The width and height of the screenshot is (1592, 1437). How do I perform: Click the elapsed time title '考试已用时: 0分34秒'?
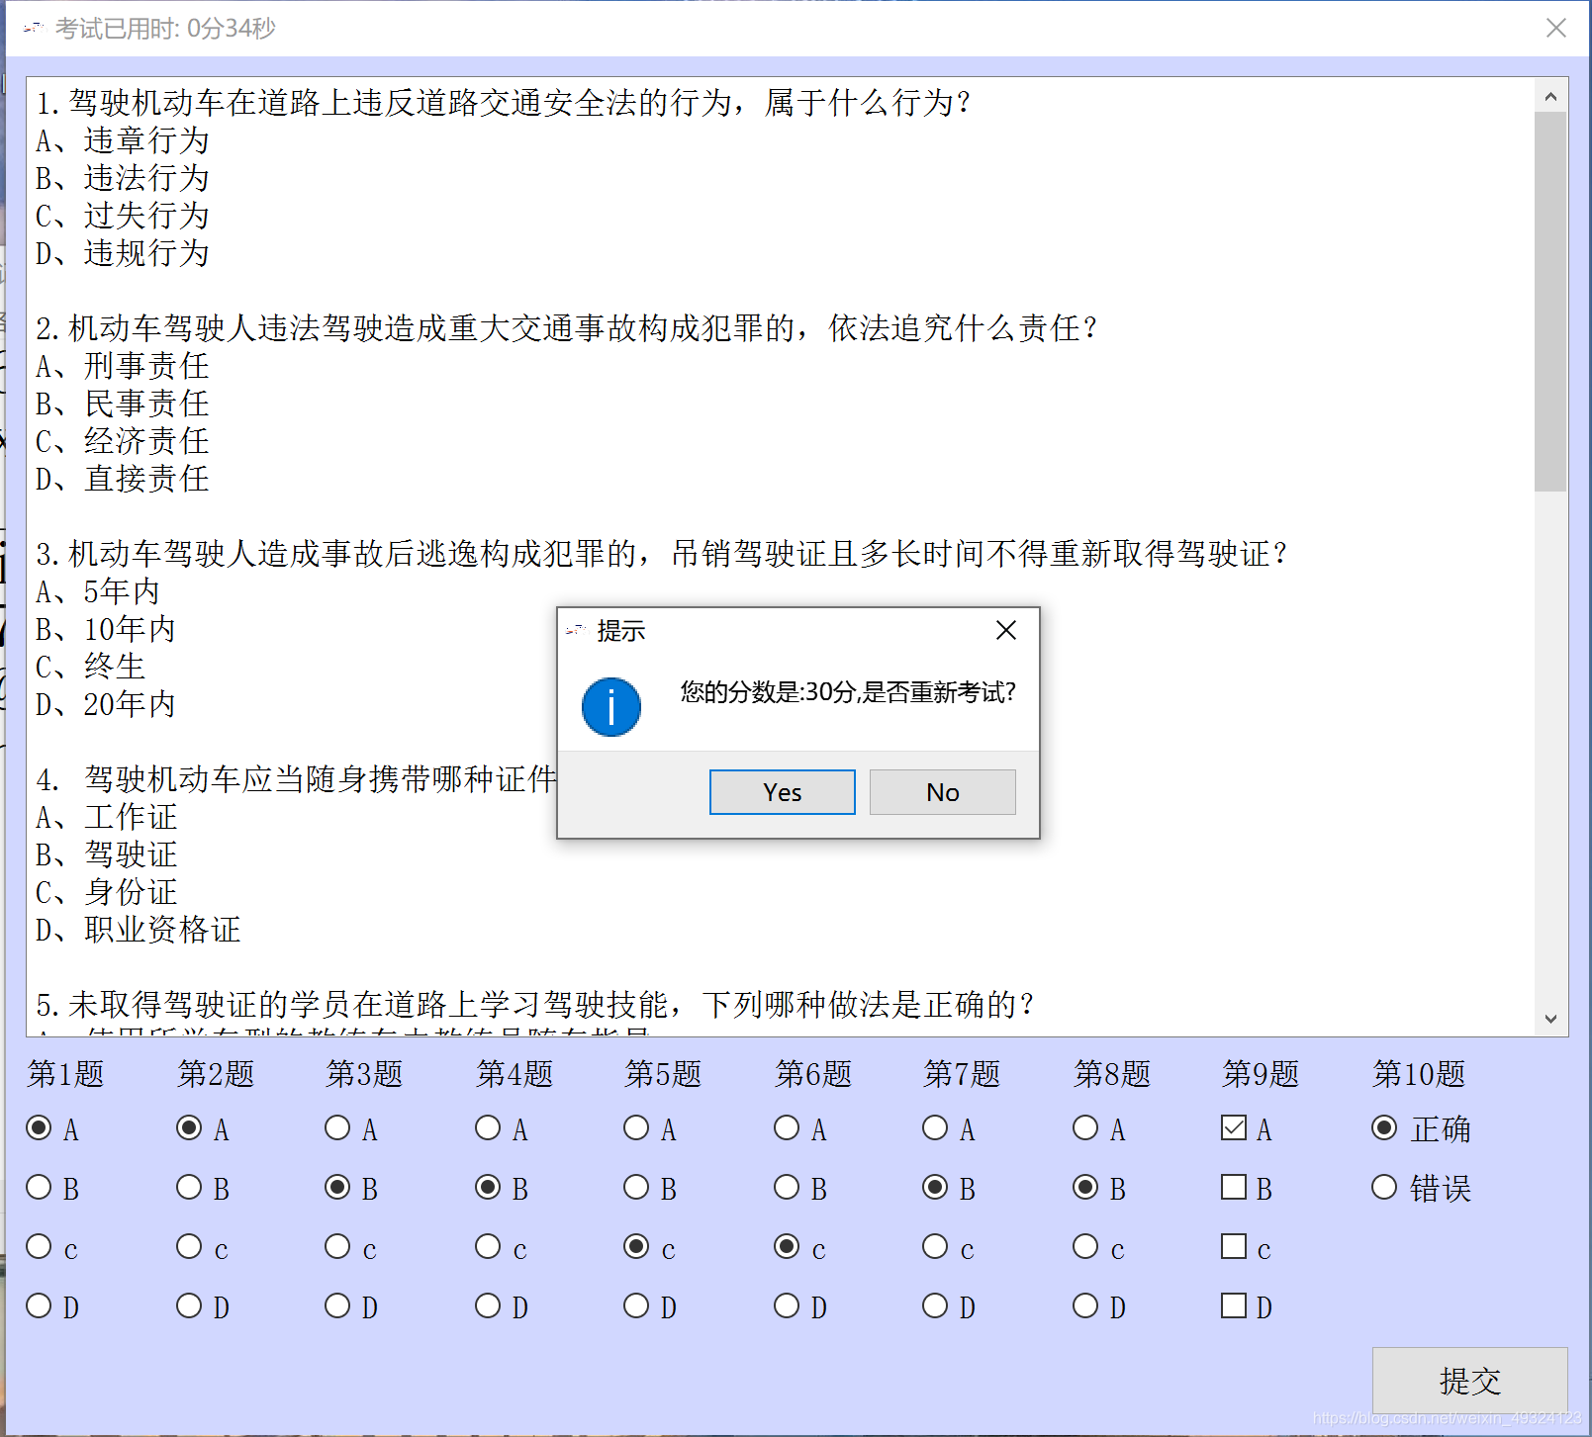[x=165, y=29]
